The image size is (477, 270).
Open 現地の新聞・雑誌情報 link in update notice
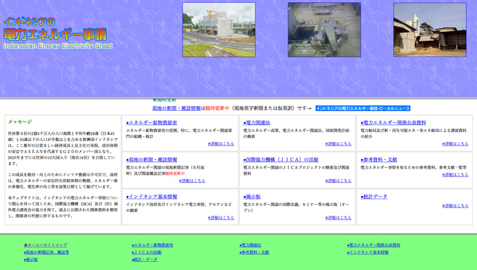(176, 108)
